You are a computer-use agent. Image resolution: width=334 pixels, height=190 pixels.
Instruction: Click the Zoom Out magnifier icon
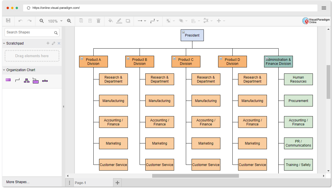42,21
